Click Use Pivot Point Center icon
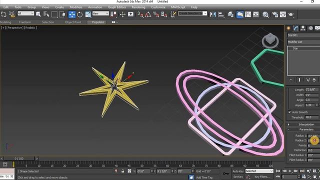 pos(113,14)
